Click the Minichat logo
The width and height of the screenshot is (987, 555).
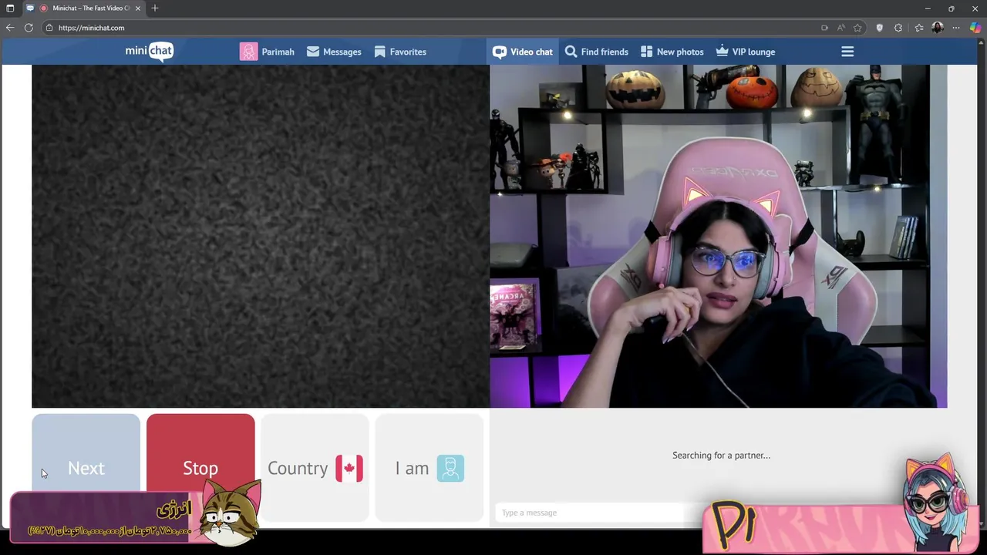[150, 52]
